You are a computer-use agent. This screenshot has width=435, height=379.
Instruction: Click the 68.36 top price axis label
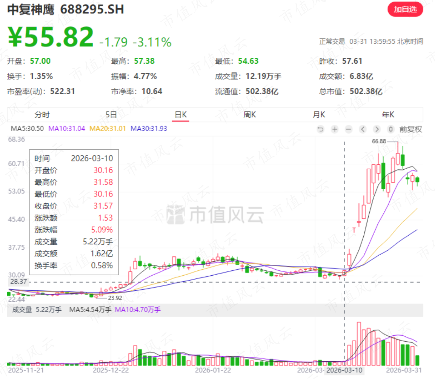[x=16, y=139]
